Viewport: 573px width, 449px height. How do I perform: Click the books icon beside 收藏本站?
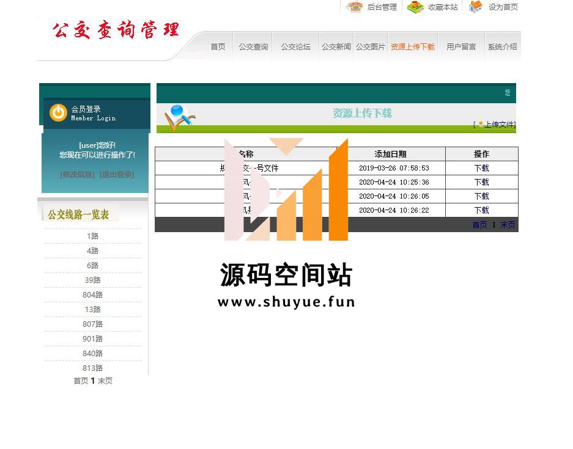(x=415, y=7)
